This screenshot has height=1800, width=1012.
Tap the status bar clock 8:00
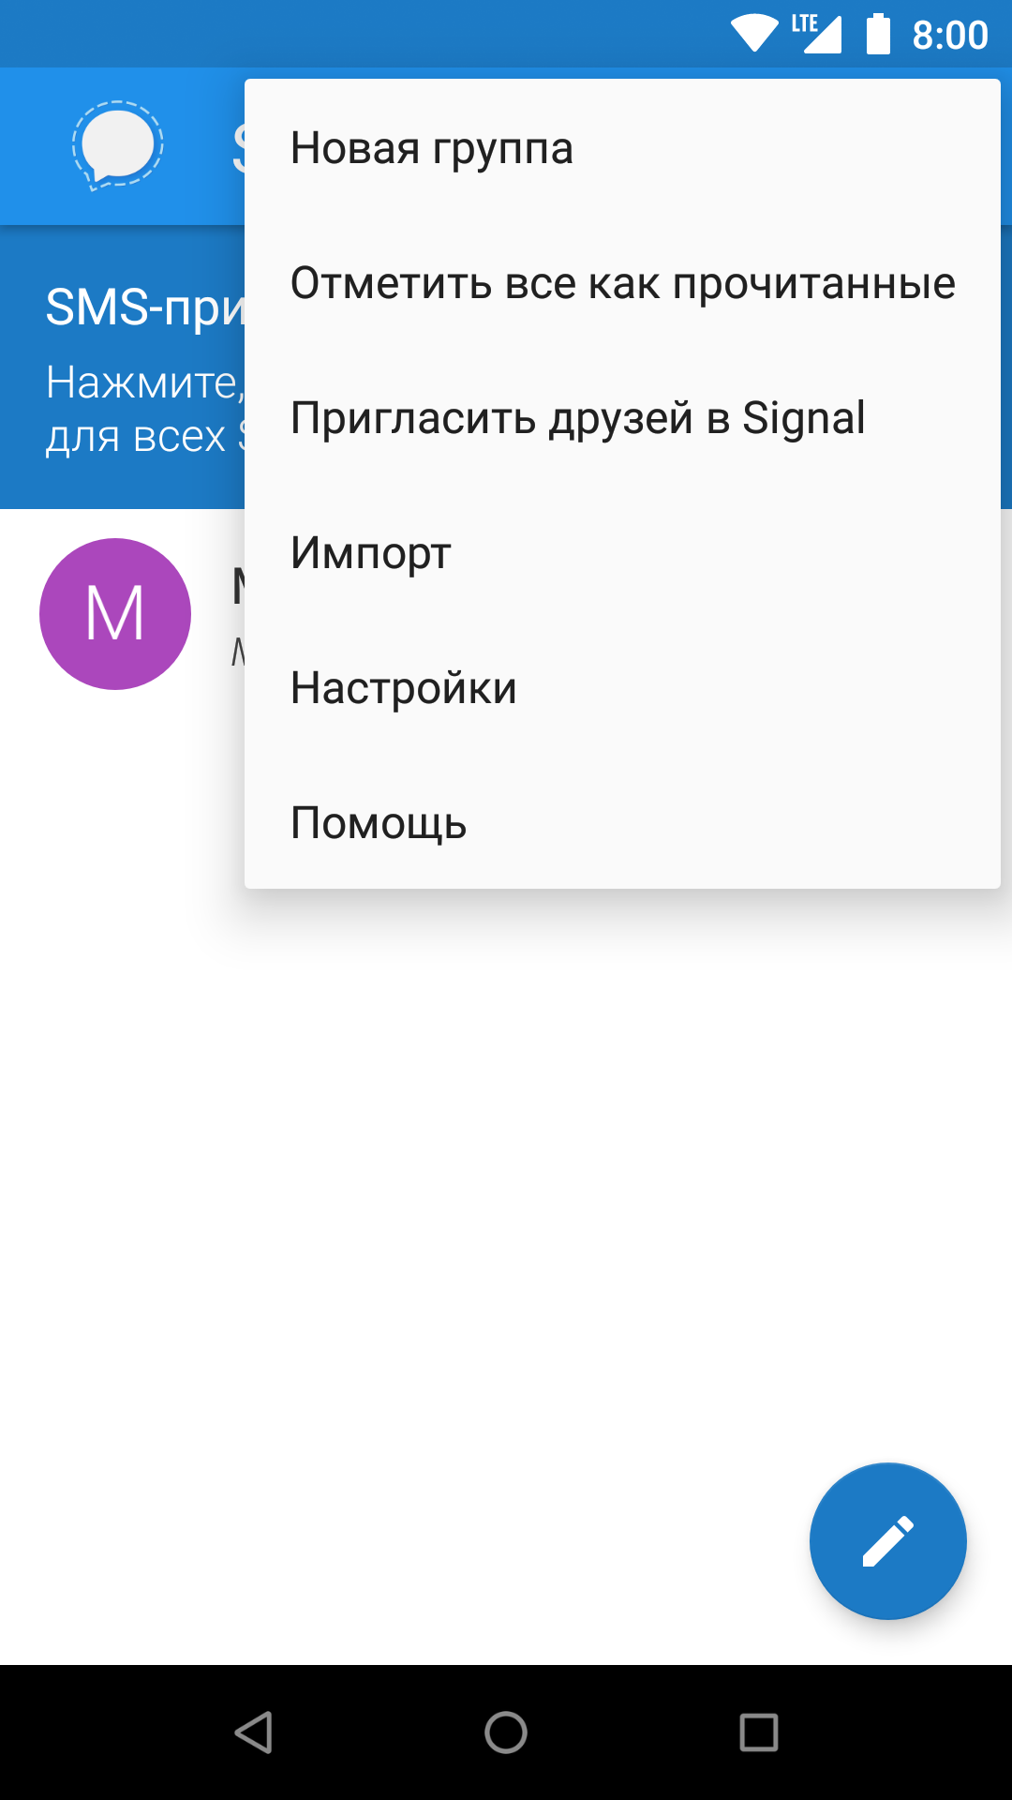click(x=950, y=36)
